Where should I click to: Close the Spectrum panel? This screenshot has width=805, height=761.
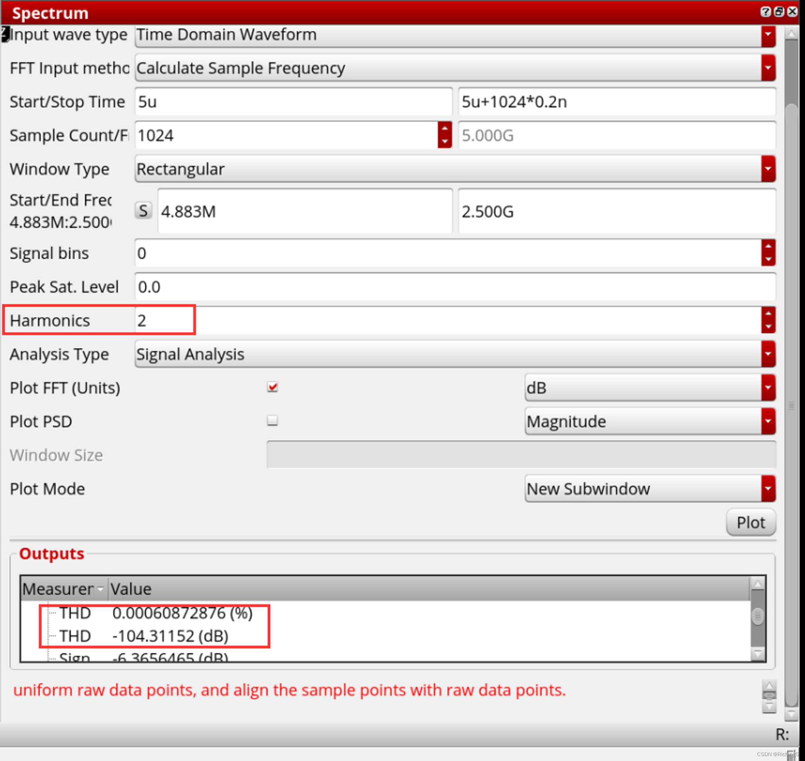[793, 12]
